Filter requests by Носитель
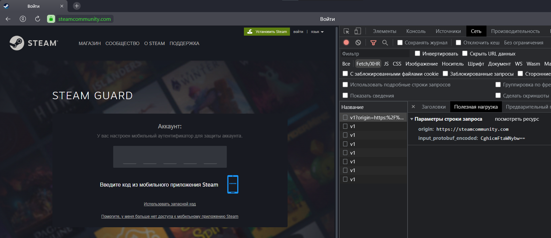Viewport: 551px width, 238px height. click(453, 64)
